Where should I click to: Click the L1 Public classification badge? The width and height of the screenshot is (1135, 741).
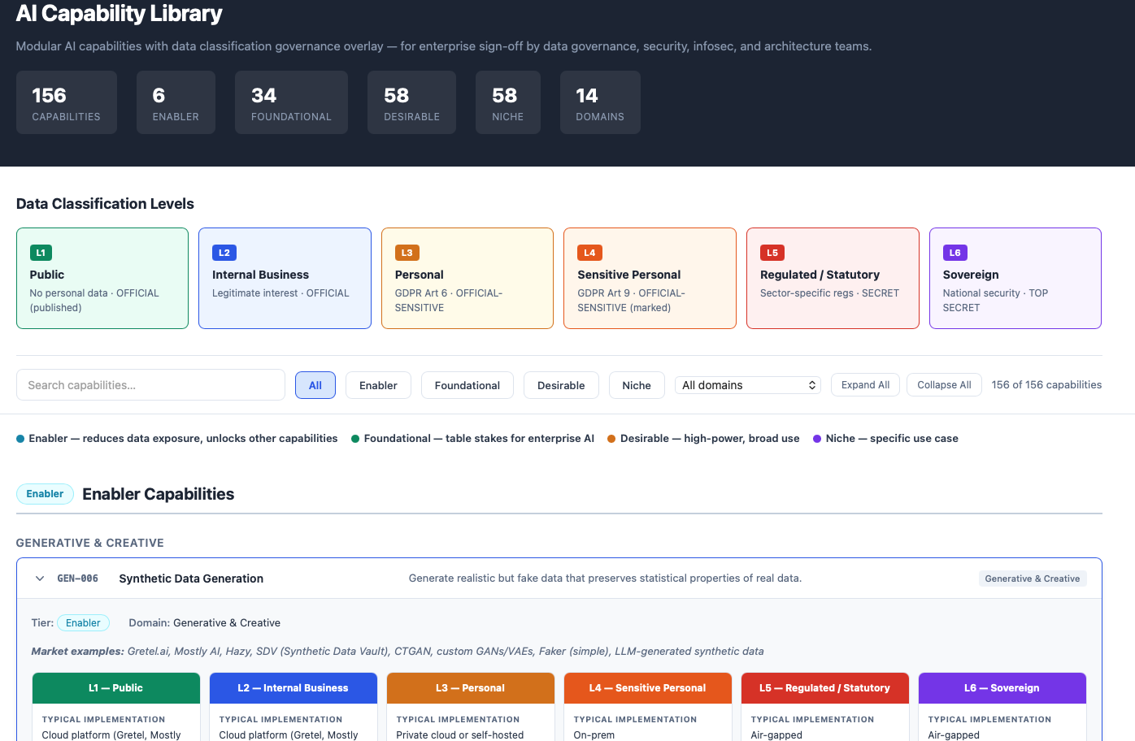pyautogui.click(x=40, y=253)
